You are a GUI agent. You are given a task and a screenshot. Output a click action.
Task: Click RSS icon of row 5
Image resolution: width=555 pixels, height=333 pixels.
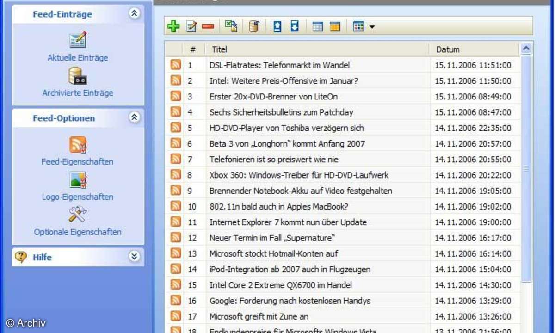176,128
